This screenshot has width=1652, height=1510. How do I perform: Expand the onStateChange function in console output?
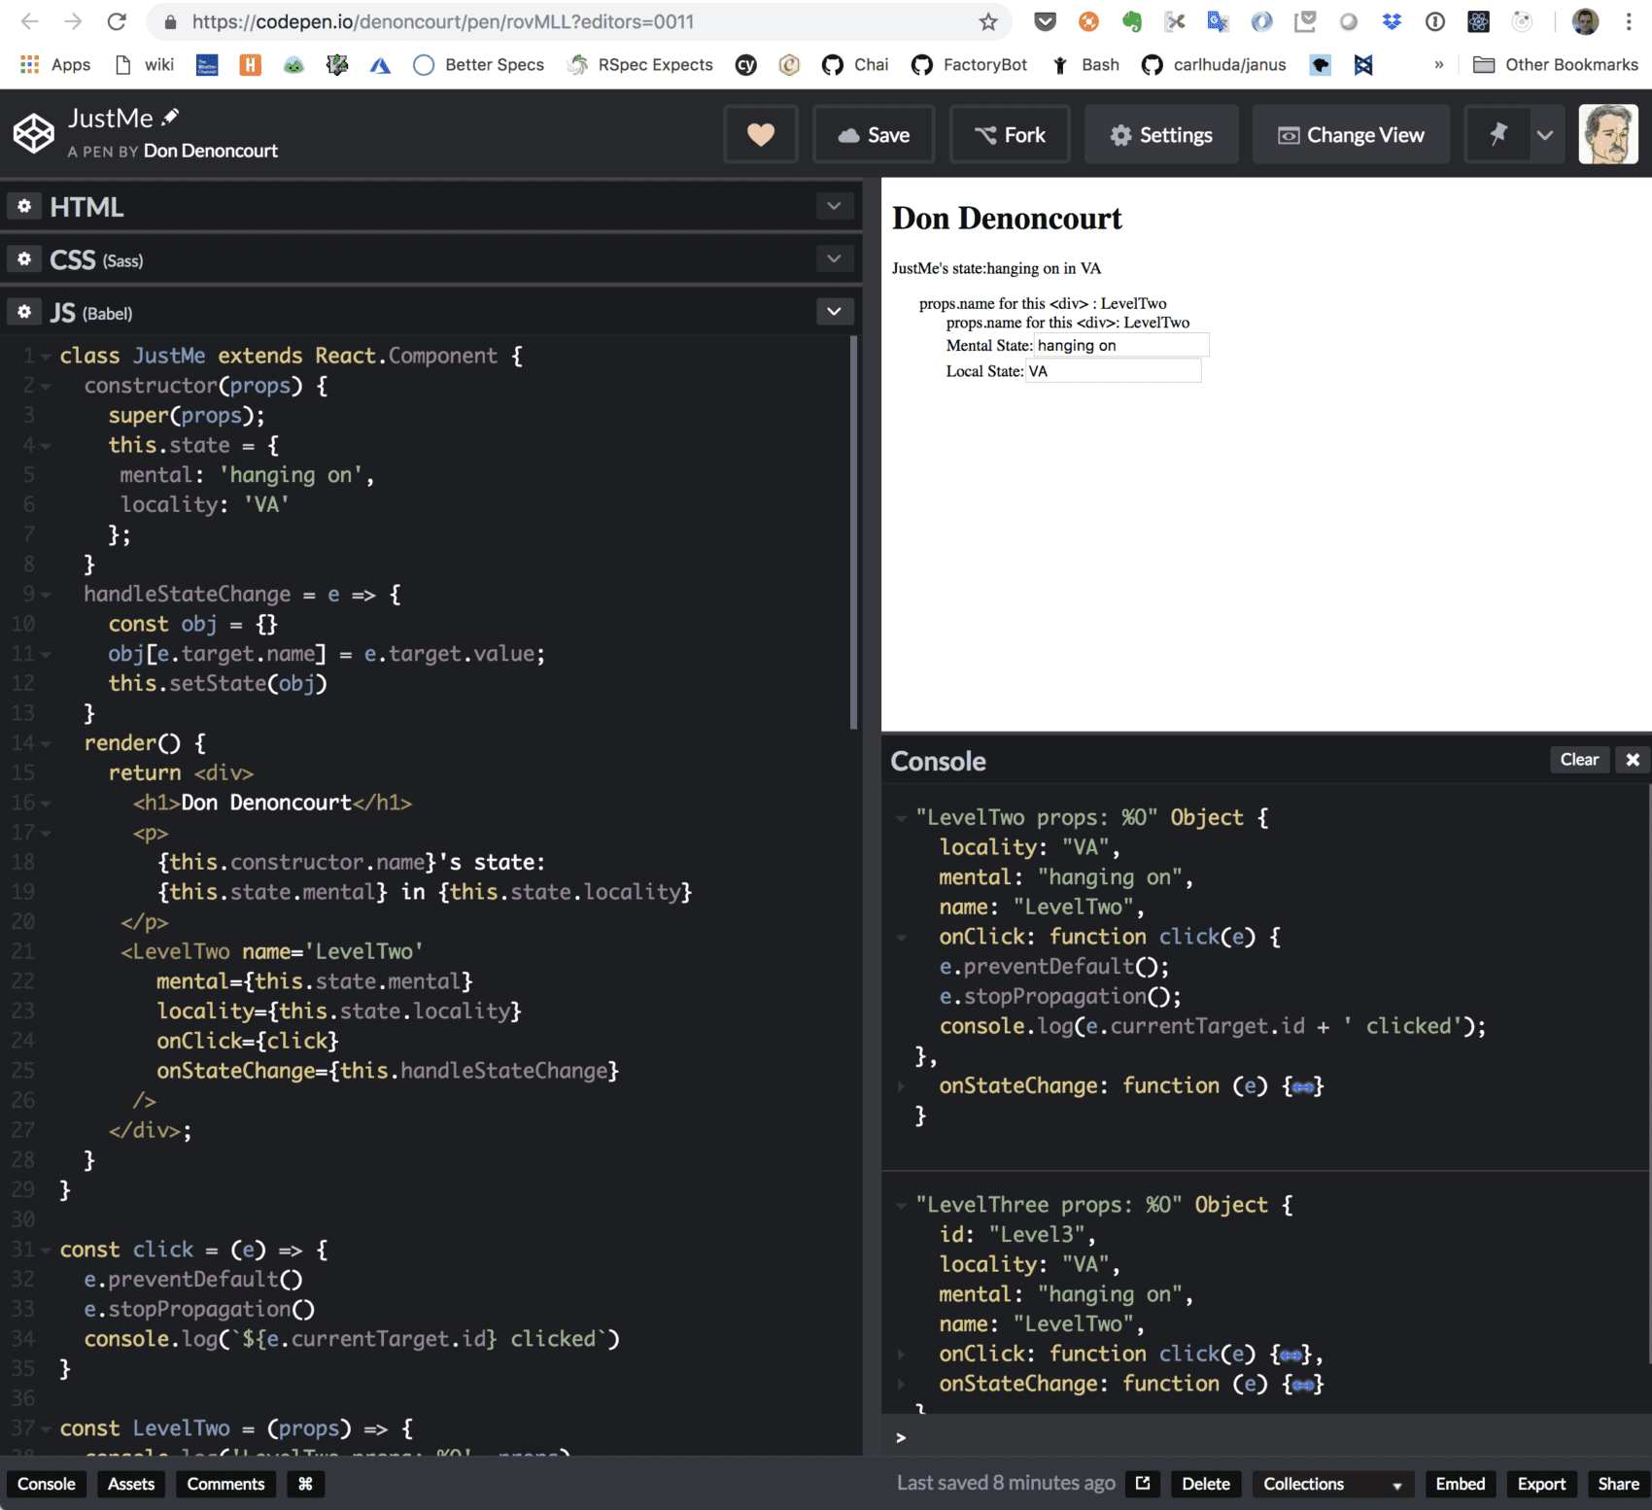click(899, 1085)
